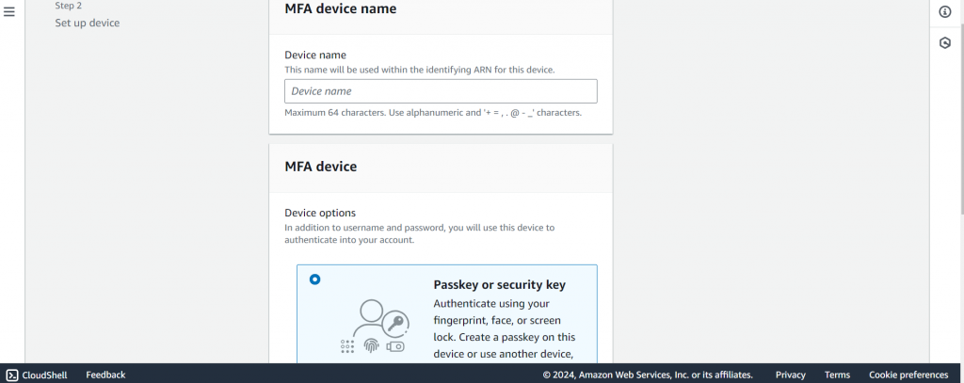Image resolution: width=964 pixels, height=383 pixels.
Task: Focus the Device name input field
Action: 441,91
